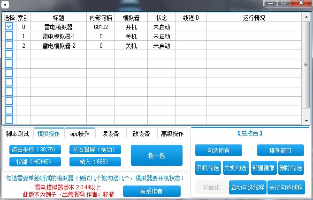Click the 左右滑屏（拖动）button

95,150
